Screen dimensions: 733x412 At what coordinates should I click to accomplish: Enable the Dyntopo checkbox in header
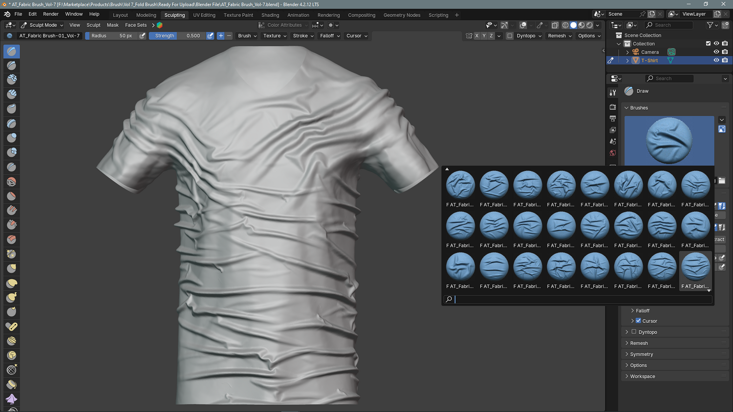point(510,36)
